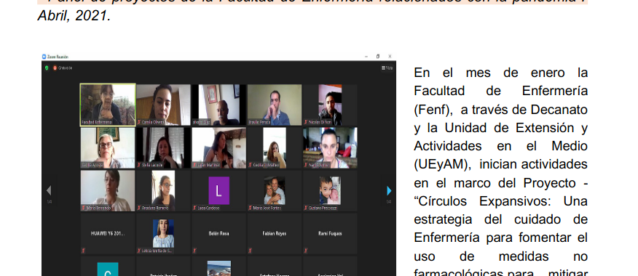Select Braulio Peraza's video tile
Screen dimensions: 638x276
click(275, 105)
